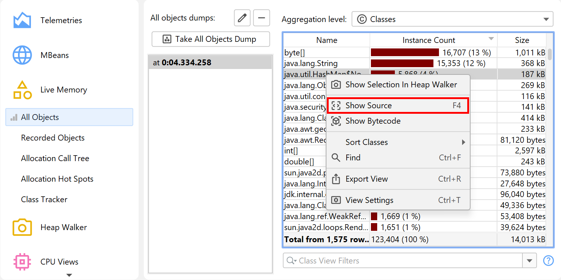Click the MBeans globe icon

click(22, 55)
